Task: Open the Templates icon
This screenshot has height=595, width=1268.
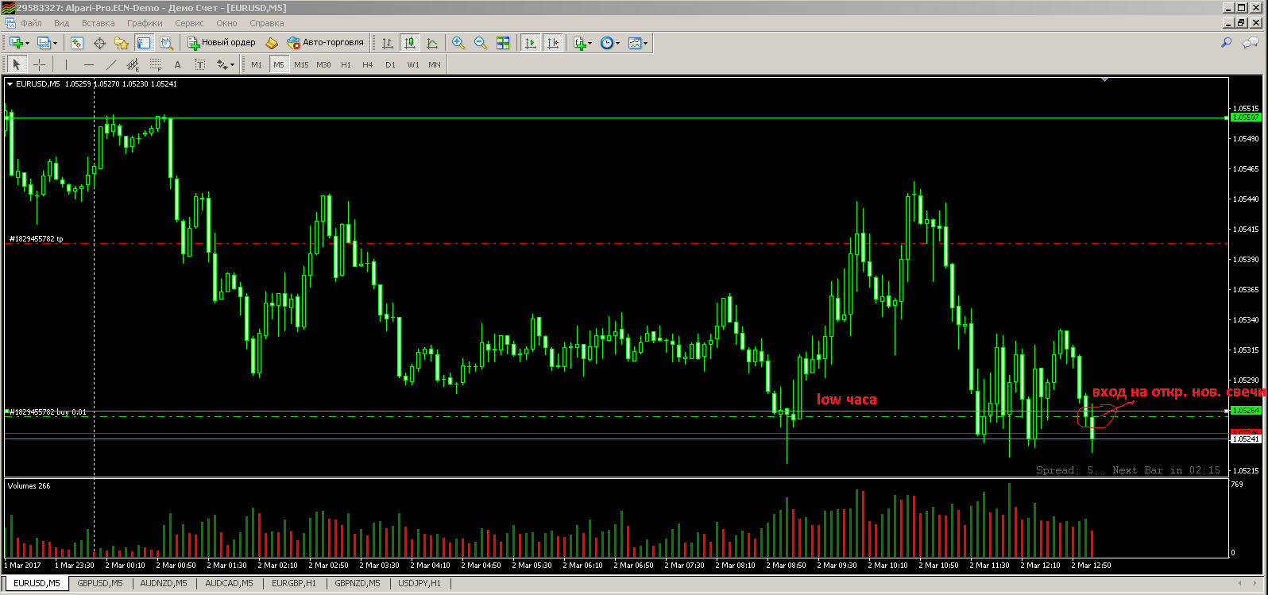Action: point(634,43)
